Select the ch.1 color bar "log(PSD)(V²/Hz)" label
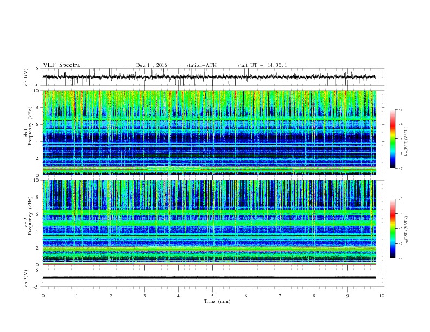This screenshot has width=430, height=332. point(407,142)
